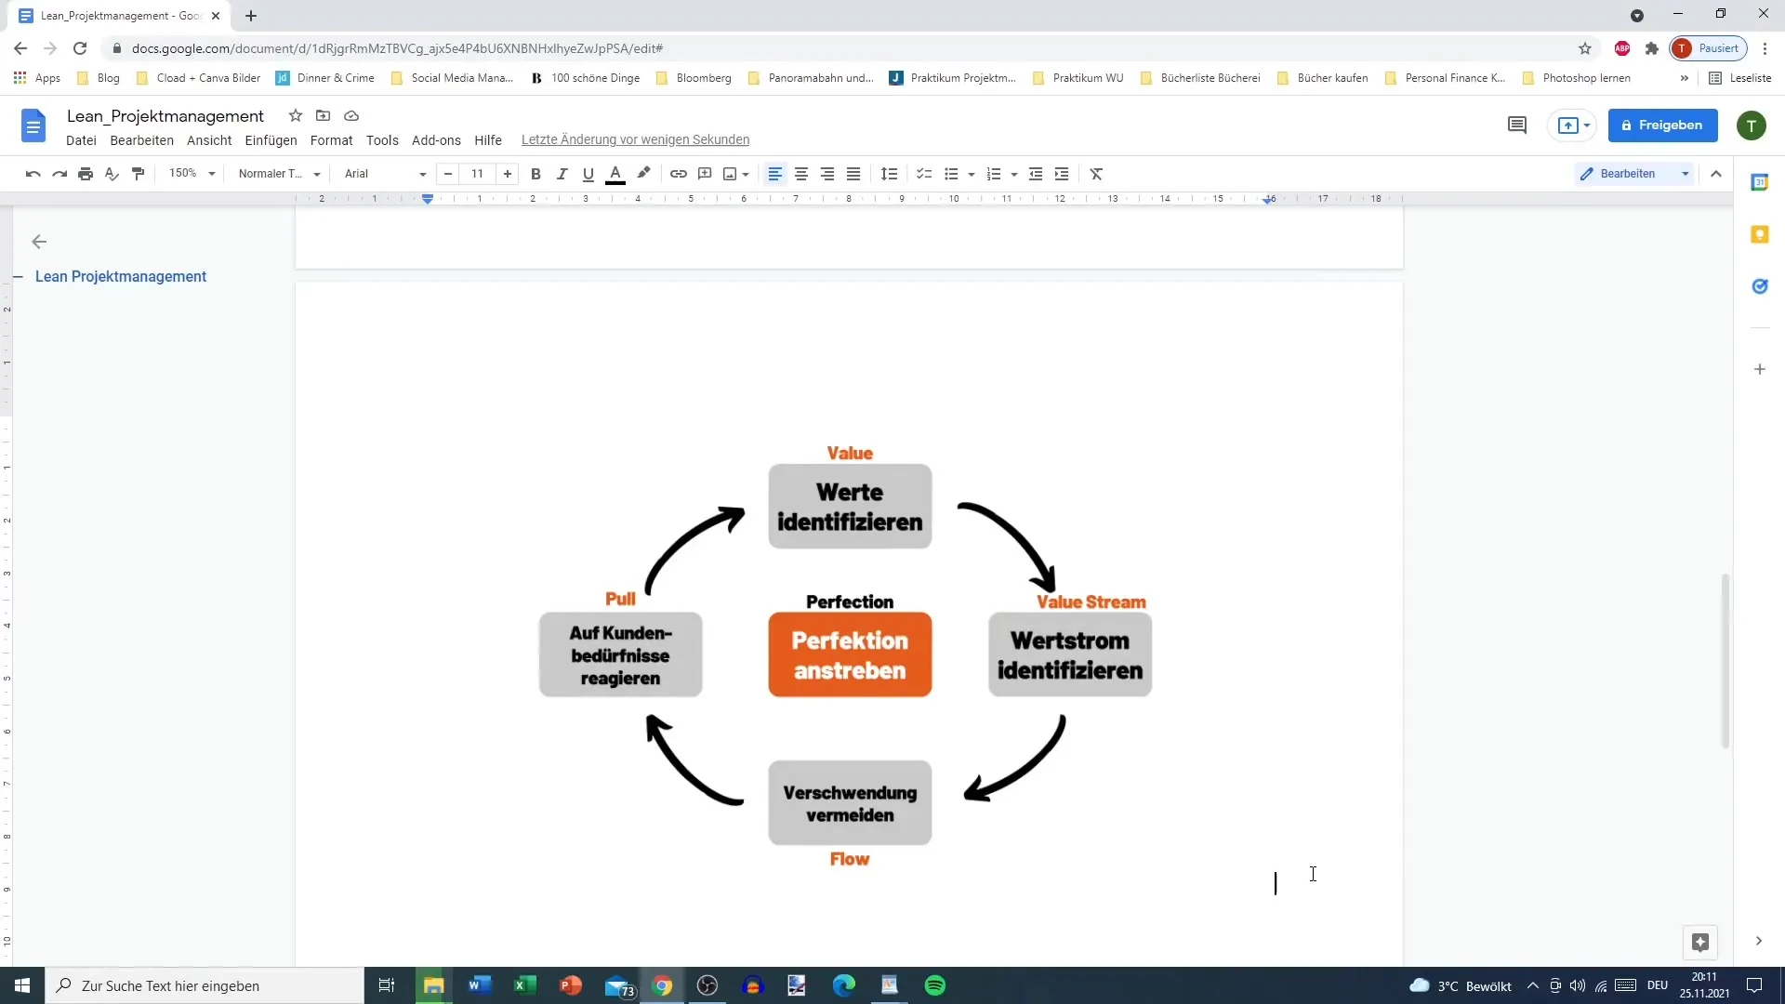Insert an image from the toolbar
1785x1004 pixels.
click(730, 174)
